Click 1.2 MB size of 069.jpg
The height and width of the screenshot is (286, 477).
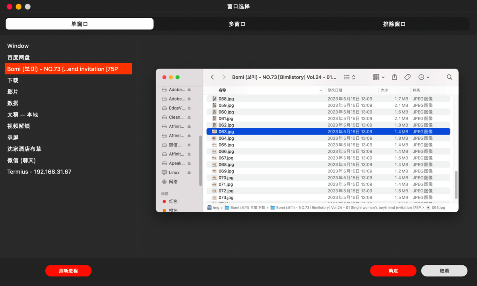point(401,171)
